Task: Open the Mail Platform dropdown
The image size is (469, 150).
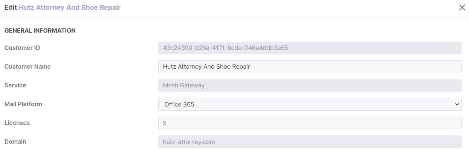Action: tap(310, 104)
